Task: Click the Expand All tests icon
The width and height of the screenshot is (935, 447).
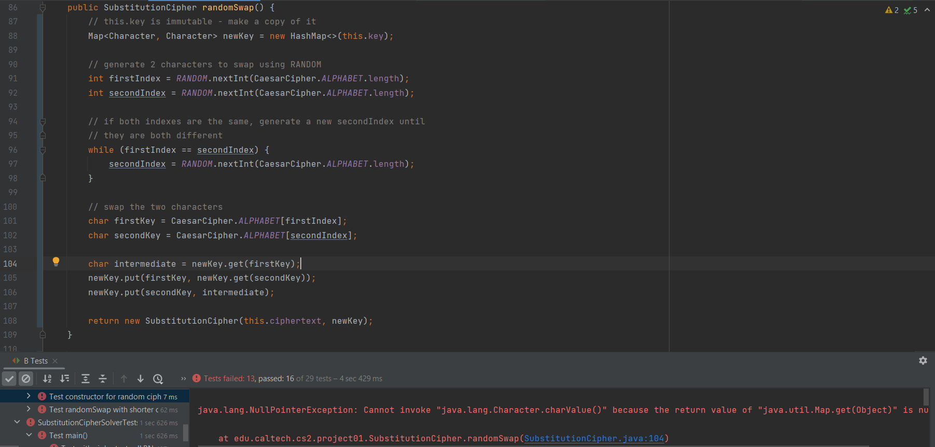Action: (86, 379)
